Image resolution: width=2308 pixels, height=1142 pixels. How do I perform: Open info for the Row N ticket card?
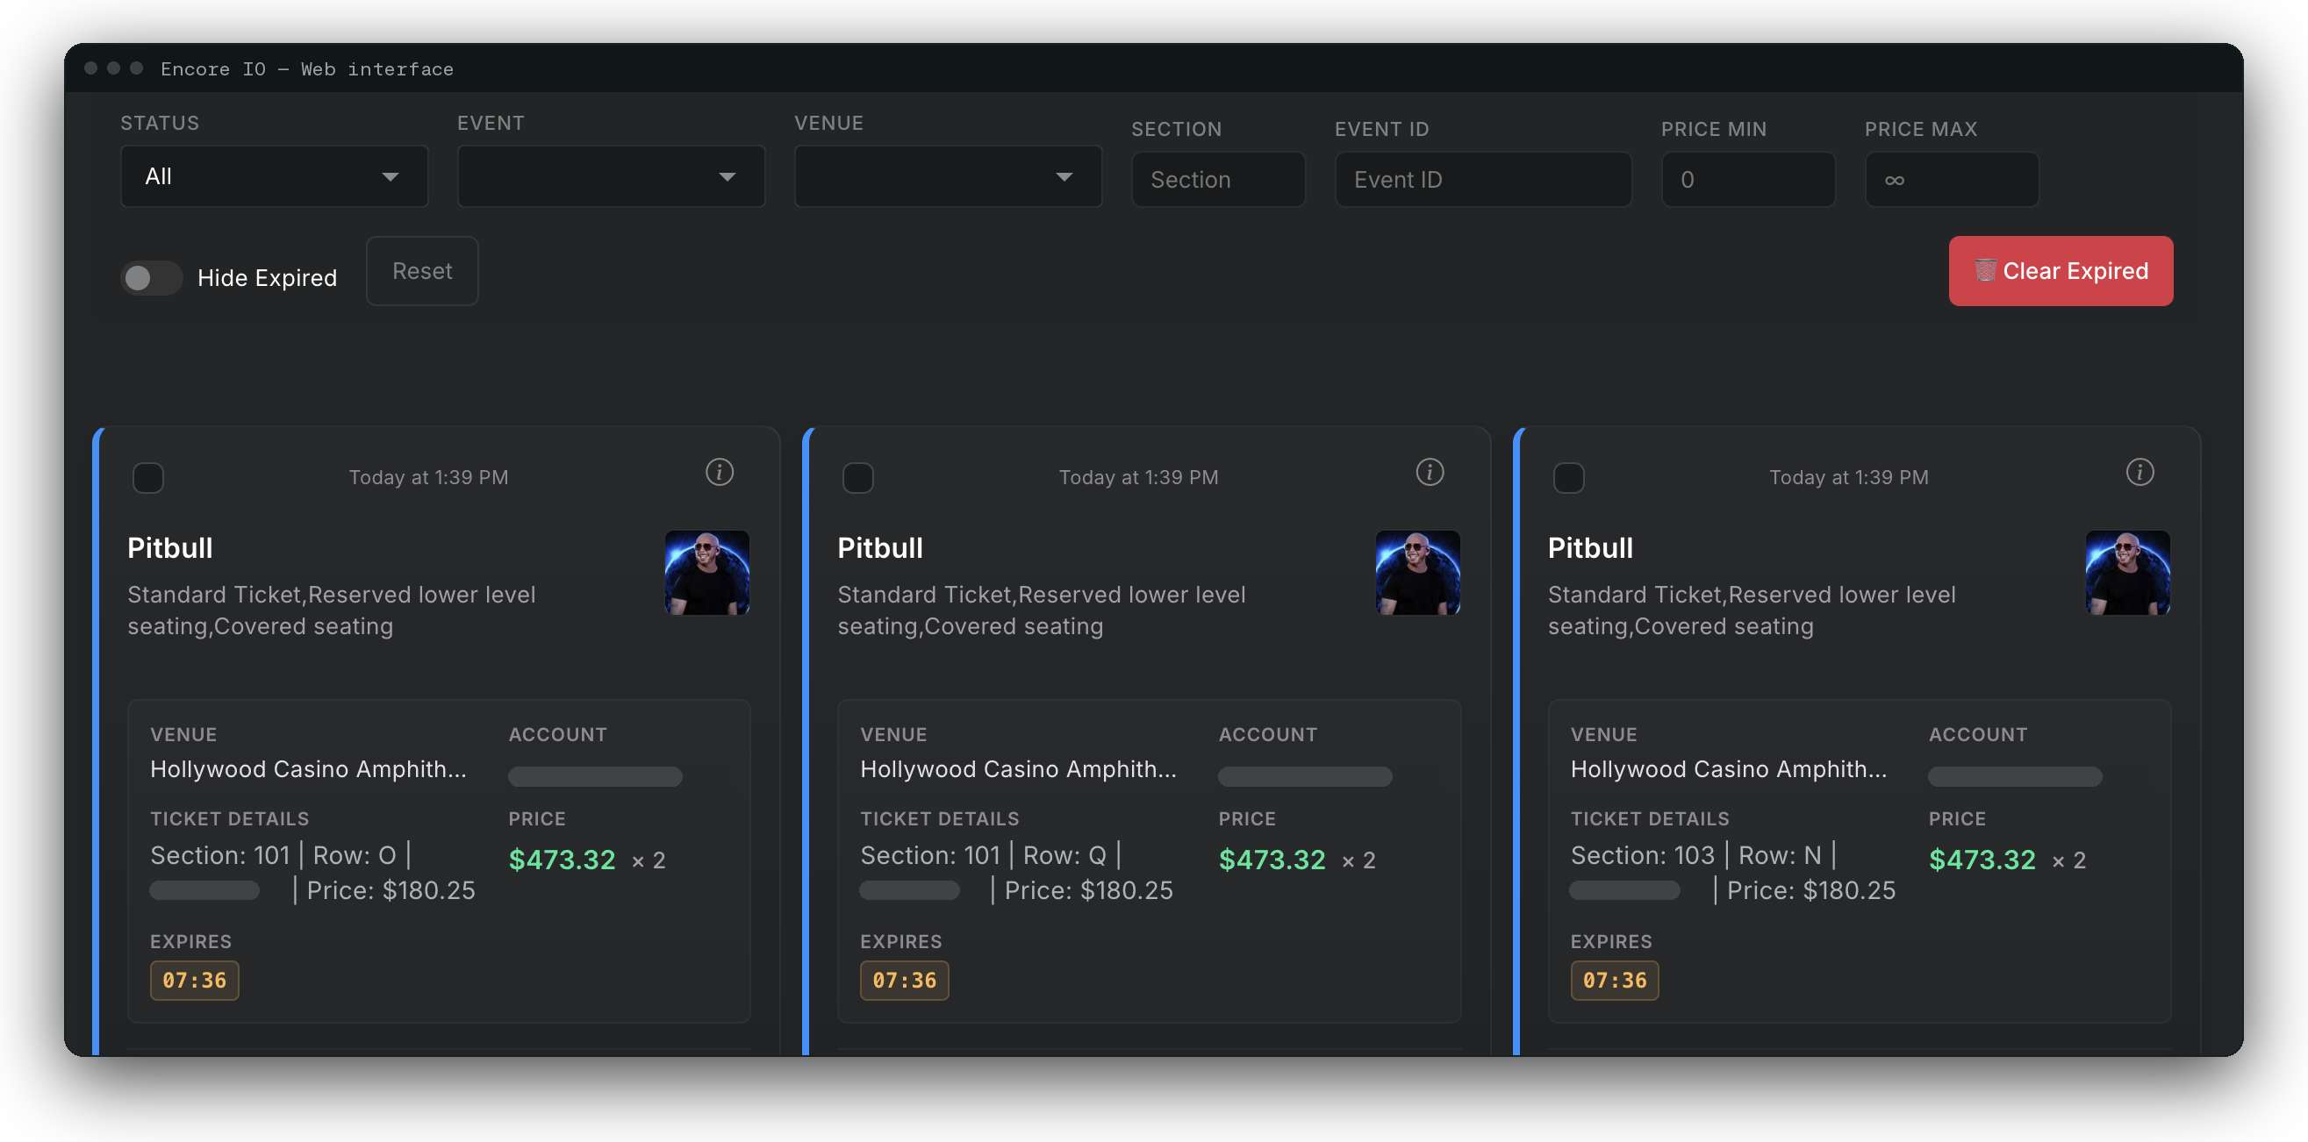pyautogui.click(x=2140, y=472)
